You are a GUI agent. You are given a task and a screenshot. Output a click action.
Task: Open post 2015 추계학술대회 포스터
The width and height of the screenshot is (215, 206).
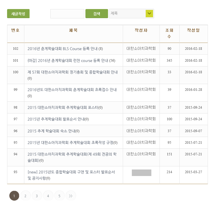click(65, 108)
